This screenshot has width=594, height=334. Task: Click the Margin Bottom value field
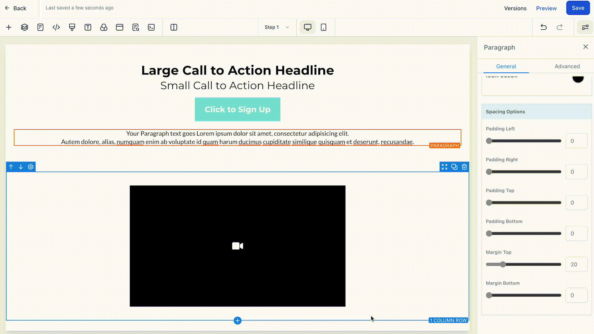click(x=576, y=295)
